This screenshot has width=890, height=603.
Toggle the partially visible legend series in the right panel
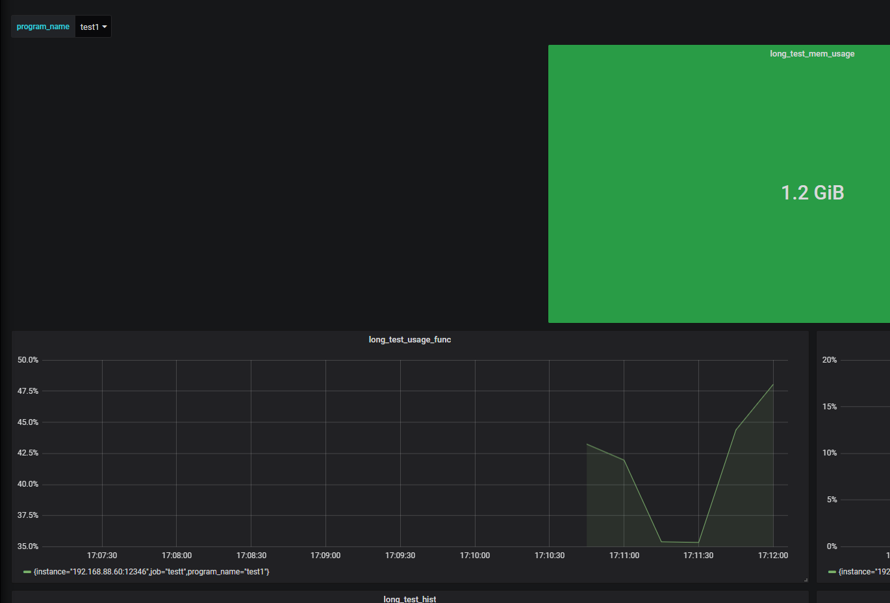864,572
